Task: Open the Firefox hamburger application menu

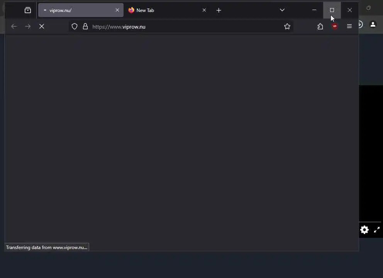Action: coord(349,26)
